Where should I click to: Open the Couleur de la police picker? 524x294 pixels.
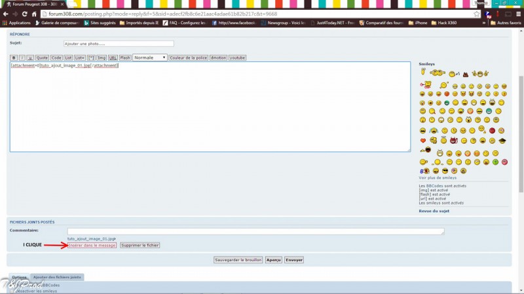click(x=188, y=57)
